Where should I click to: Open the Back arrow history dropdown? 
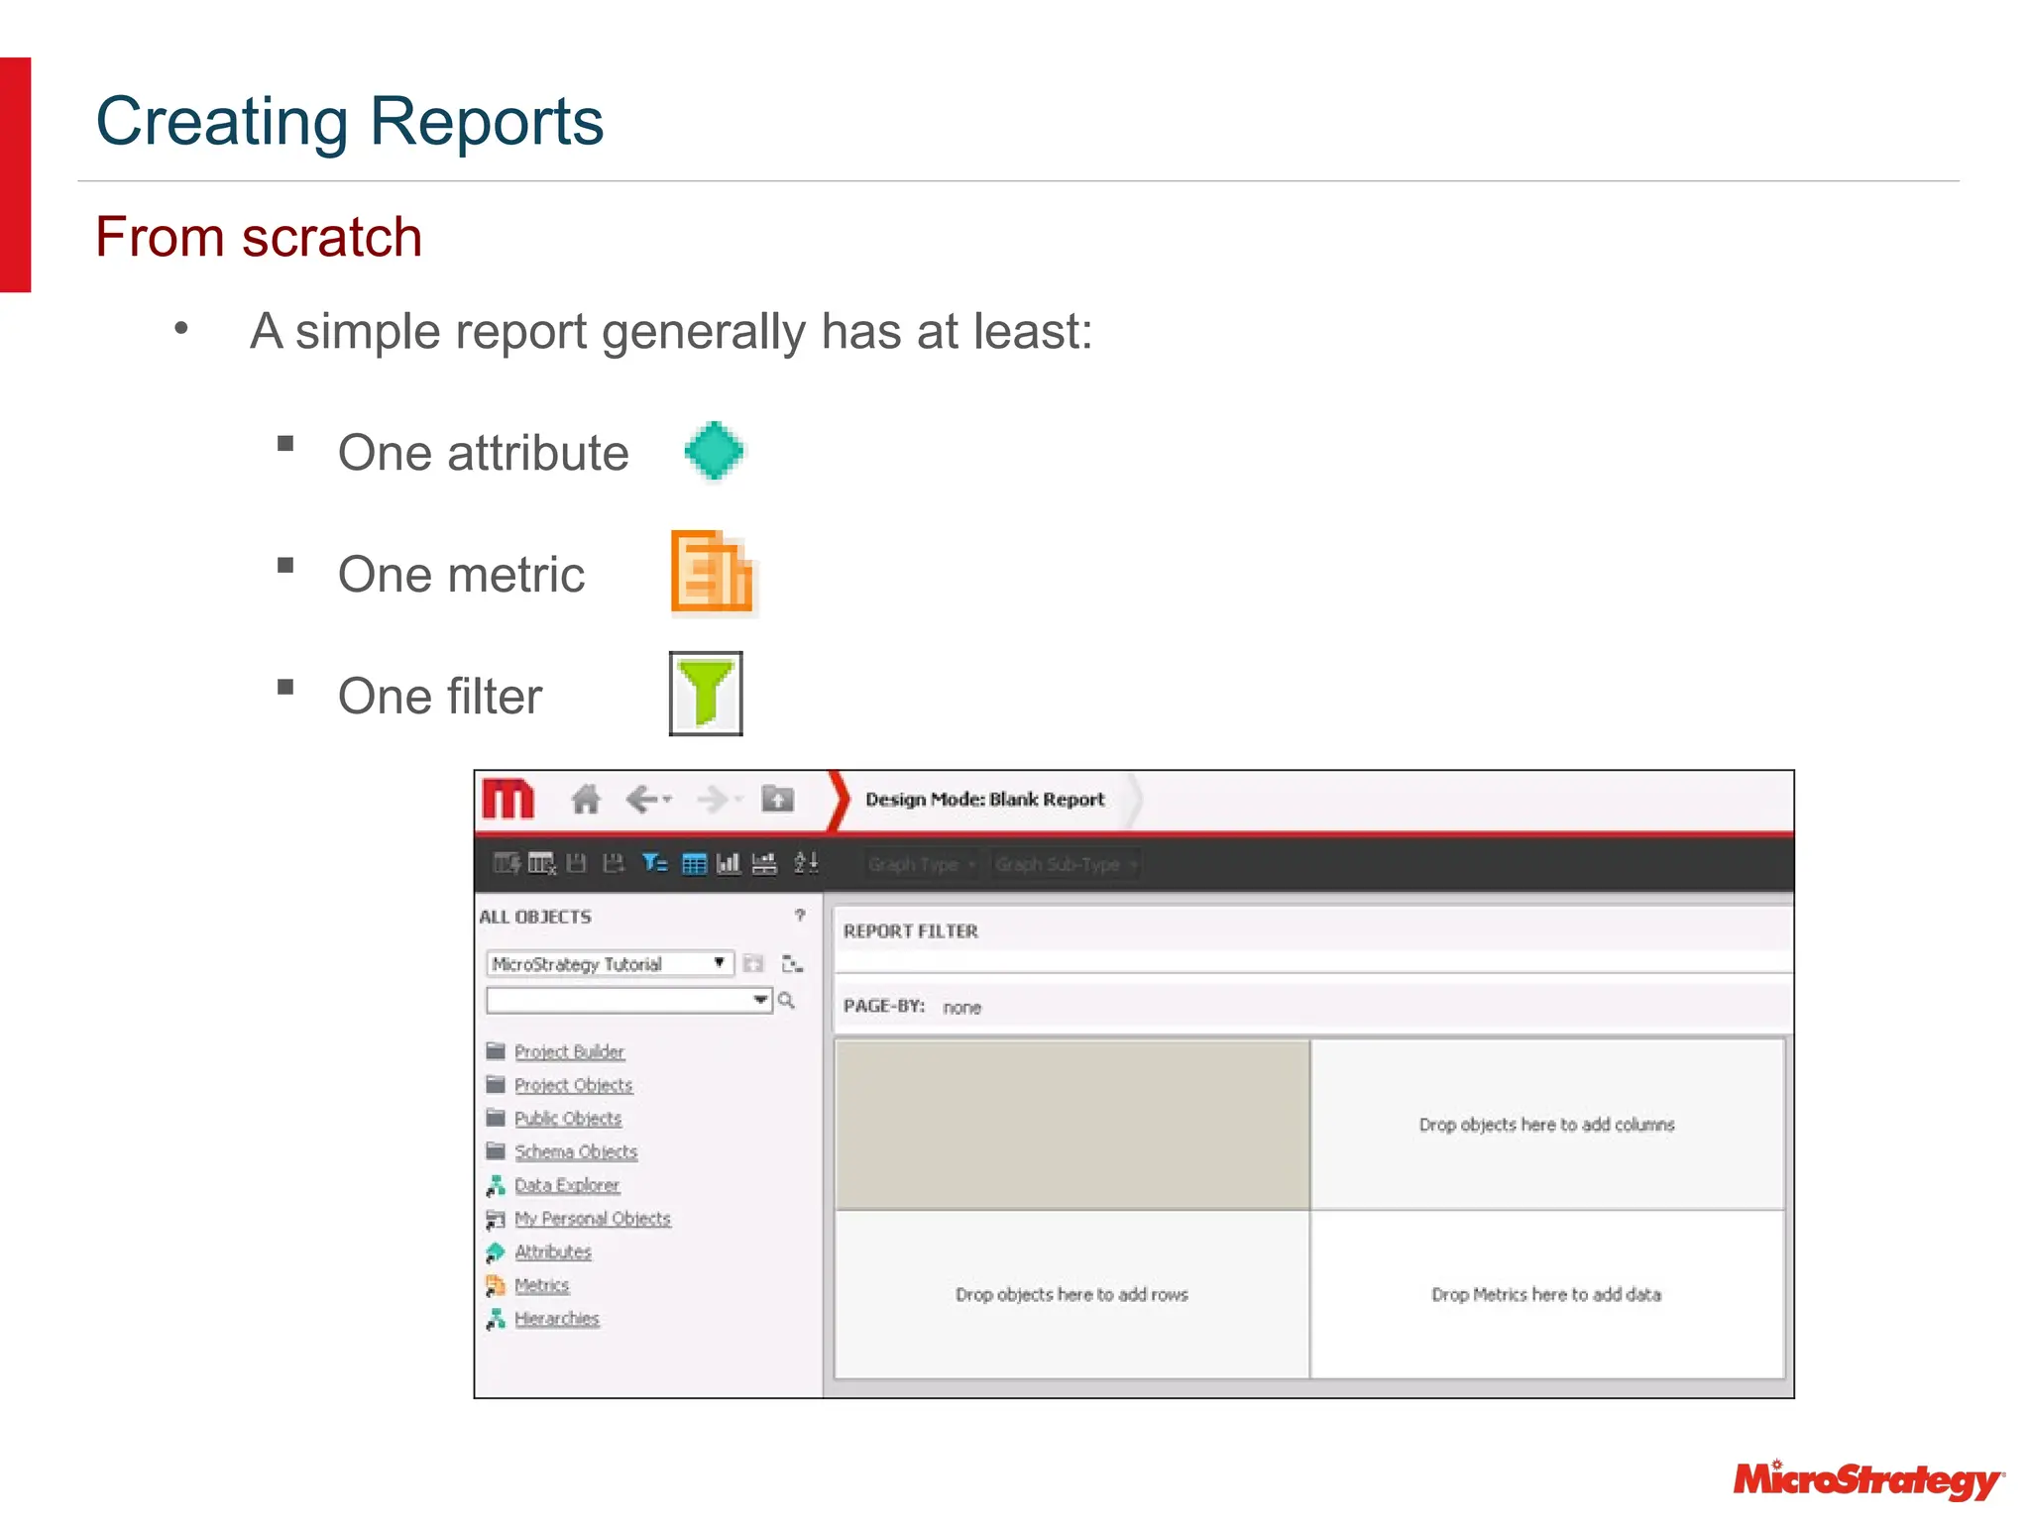[667, 800]
